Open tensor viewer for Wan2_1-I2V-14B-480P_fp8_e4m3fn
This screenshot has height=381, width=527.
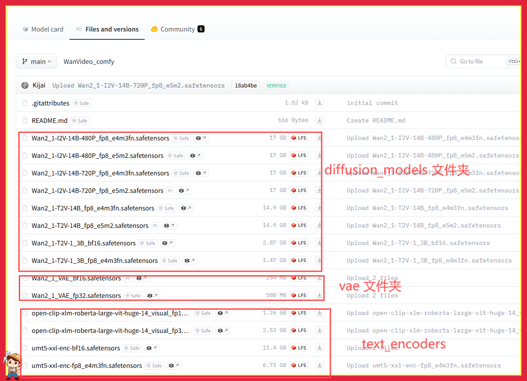[201, 138]
